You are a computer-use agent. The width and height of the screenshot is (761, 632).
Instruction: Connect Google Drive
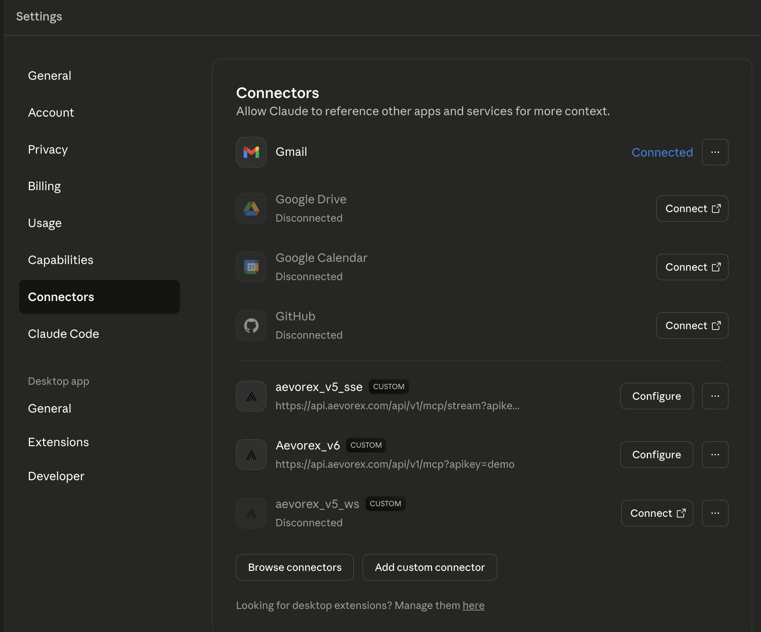point(692,208)
